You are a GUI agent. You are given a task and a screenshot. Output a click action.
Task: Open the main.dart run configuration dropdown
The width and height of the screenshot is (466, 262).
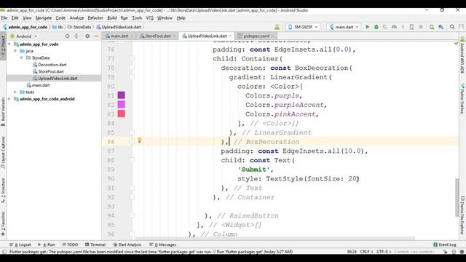point(344,27)
